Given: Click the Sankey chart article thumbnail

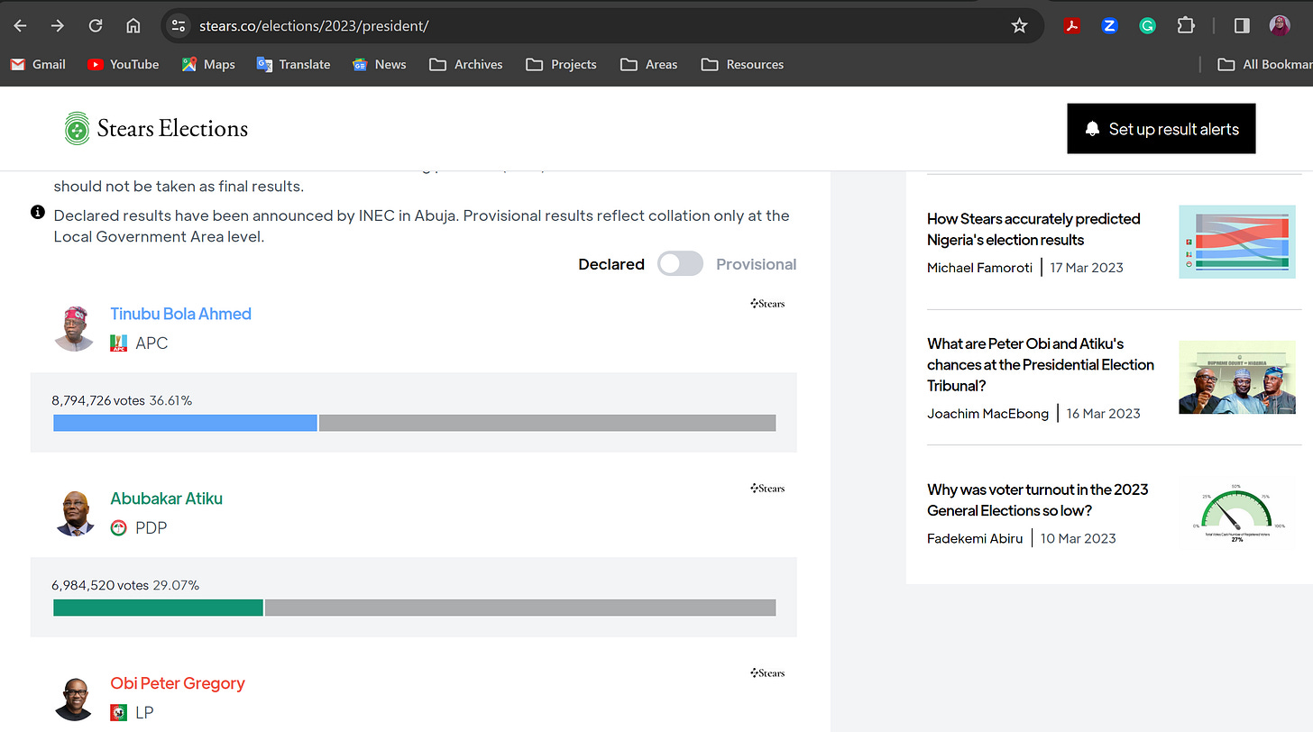Looking at the screenshot, I should coord(1237,242).
